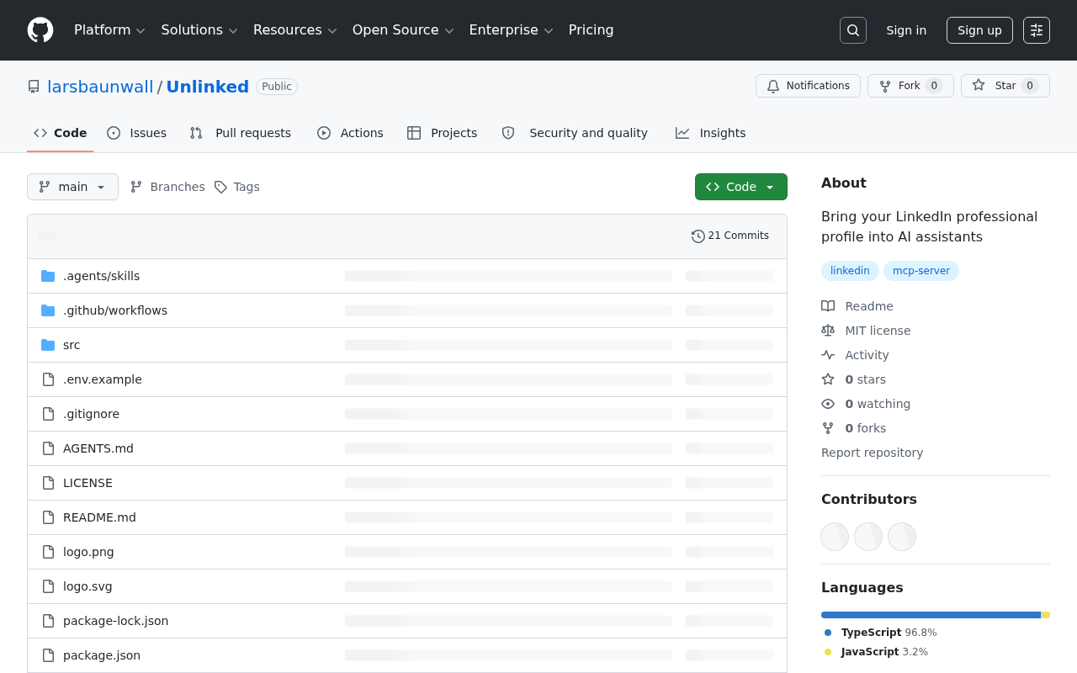The width and height of the screenshot is (1077, 673).
Task: Click the repository icon beside larsbaunwall
Action: pyautogui.click(x=34, y=87)
